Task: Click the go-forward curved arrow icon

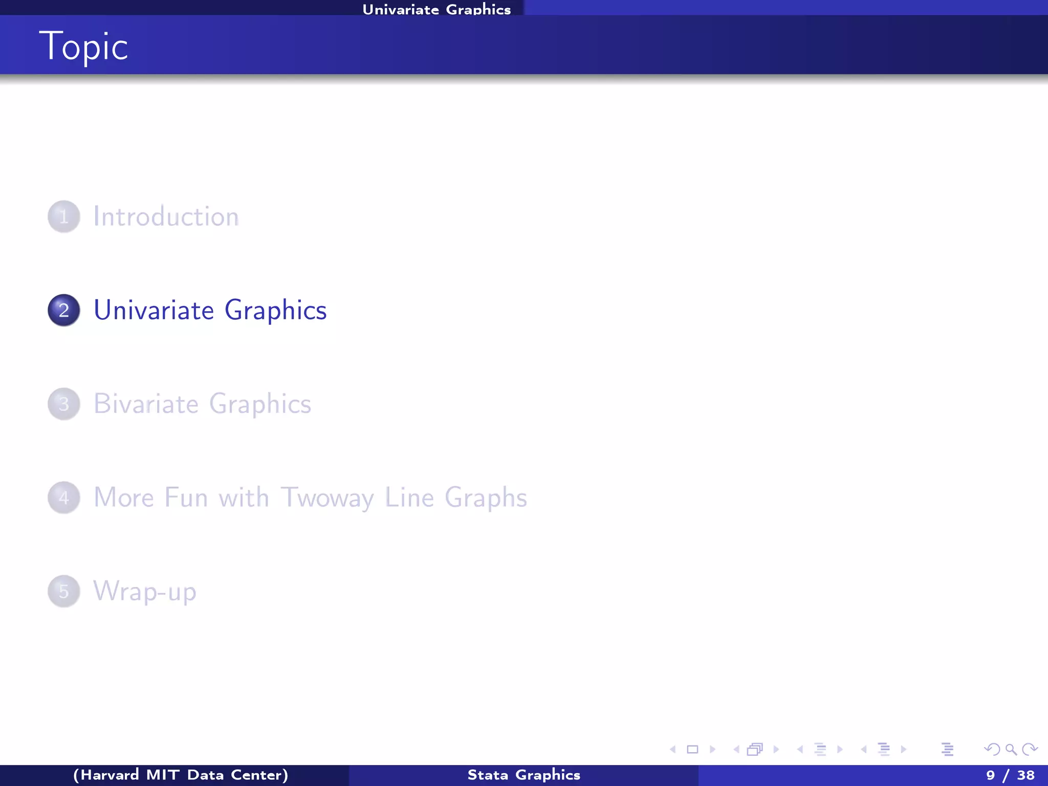Action: (x=1030, y=750)
